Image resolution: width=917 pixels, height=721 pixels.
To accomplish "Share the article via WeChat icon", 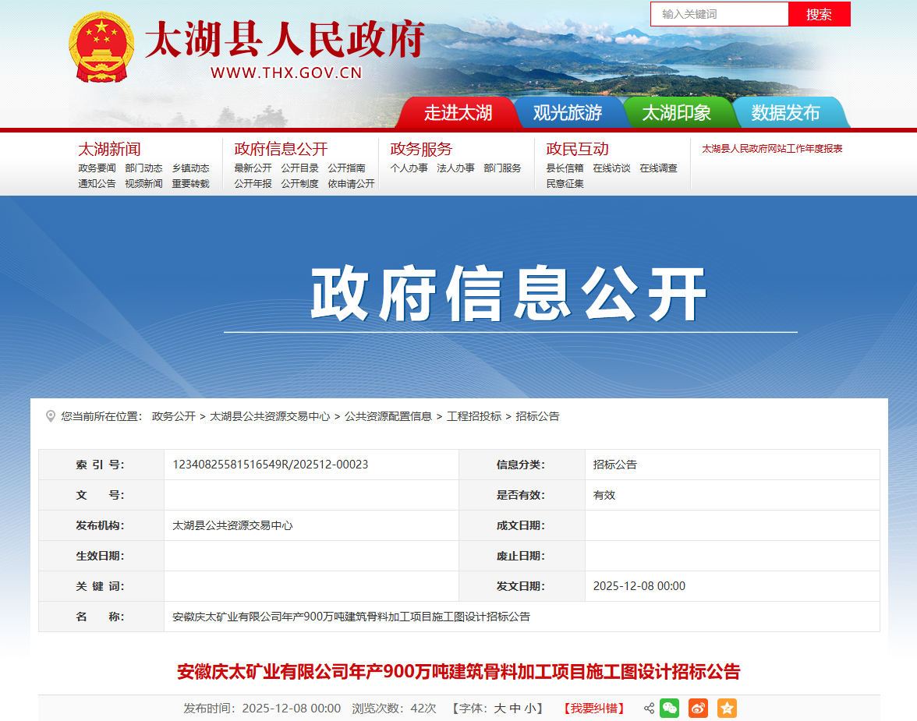I will (x=670, y=709).
